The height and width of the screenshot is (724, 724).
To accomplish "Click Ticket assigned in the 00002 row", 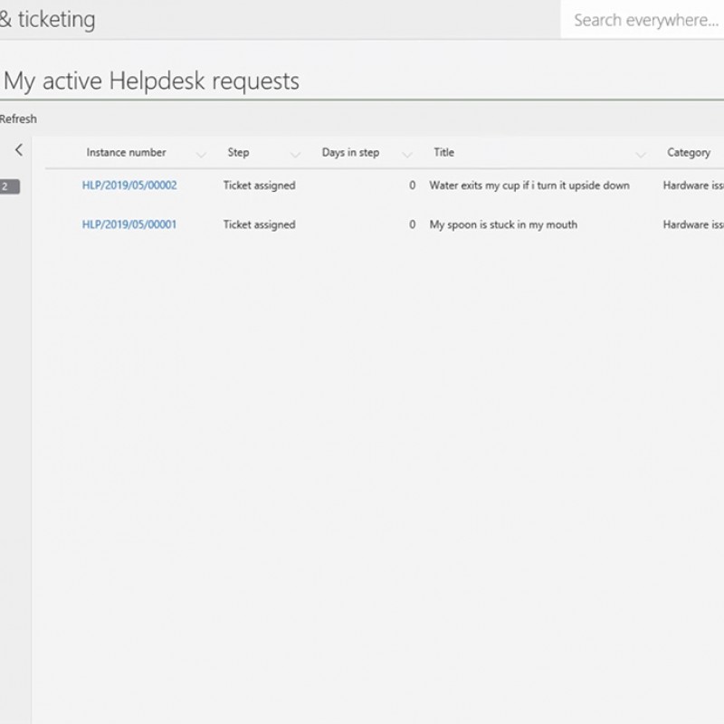I will point(259,186).
